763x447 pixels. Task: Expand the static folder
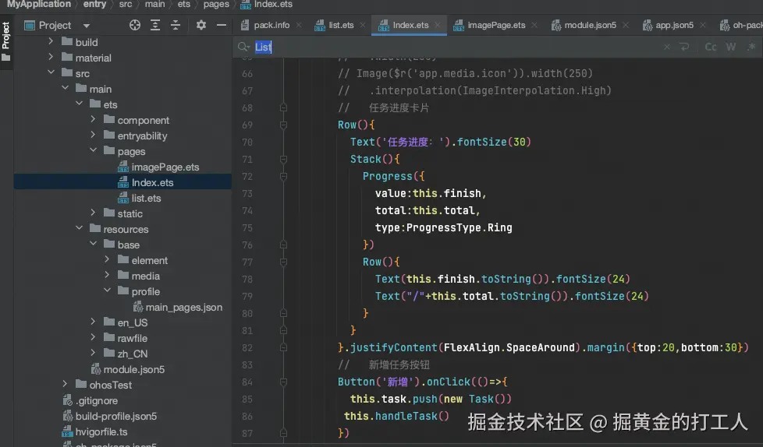point(93,213)
